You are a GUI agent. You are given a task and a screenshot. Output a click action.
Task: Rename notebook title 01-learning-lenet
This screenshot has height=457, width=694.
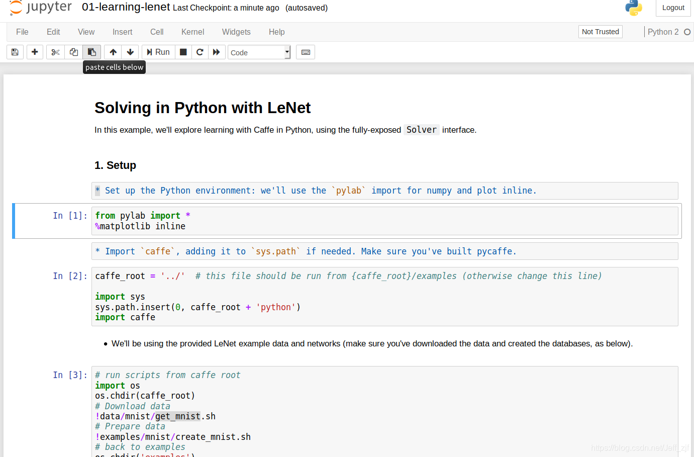click(126, 7)
